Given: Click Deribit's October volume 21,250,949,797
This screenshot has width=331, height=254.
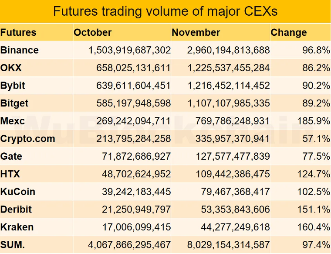Looking at the screenshot, I should (136, 209).
